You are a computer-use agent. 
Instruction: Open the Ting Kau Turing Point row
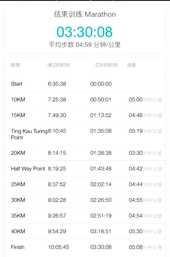tap(88, 134)
